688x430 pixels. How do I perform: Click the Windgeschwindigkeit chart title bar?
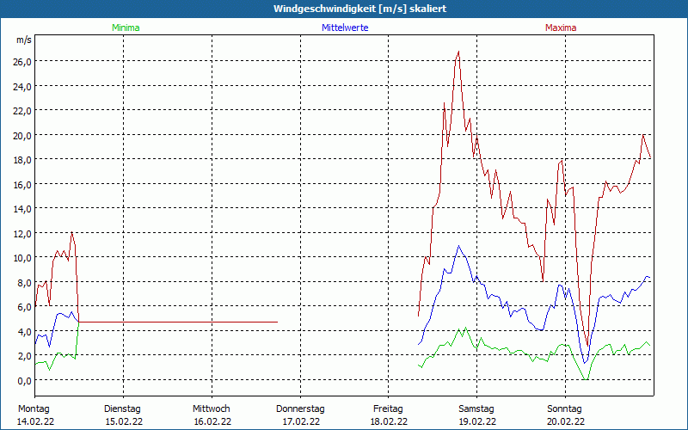point(344,9)
